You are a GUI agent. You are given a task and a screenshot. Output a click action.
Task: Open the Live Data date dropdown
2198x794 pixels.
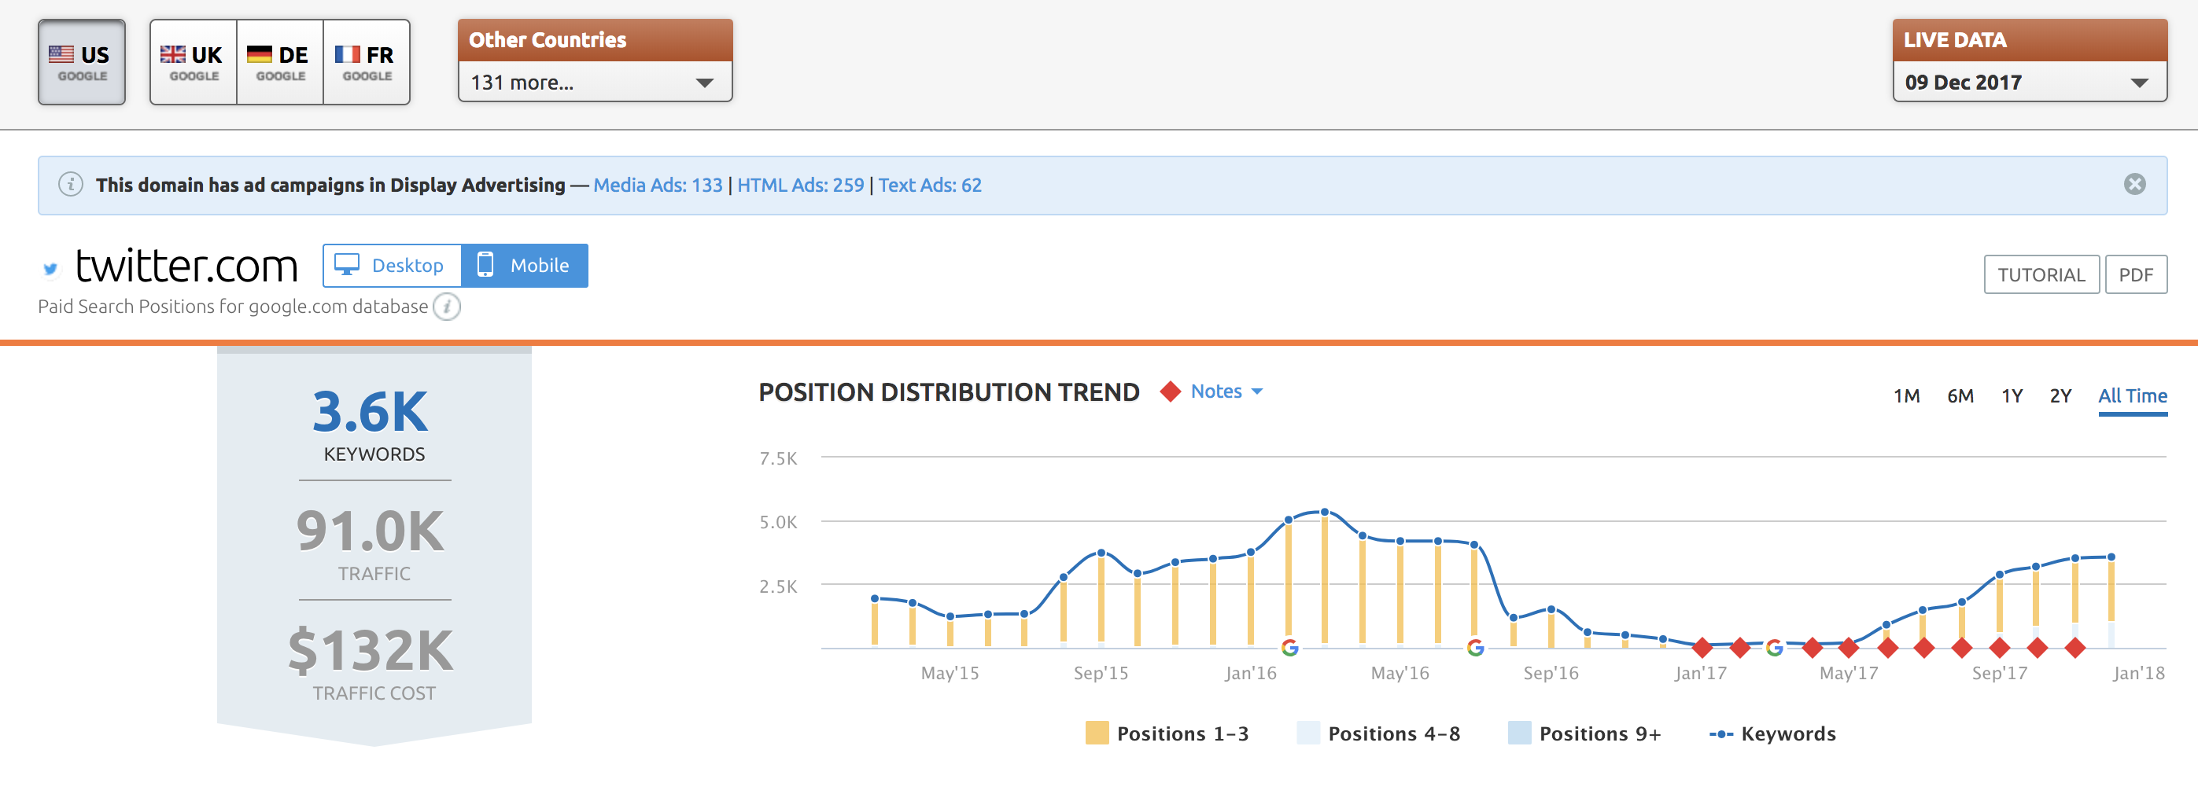click(2029, 83)
